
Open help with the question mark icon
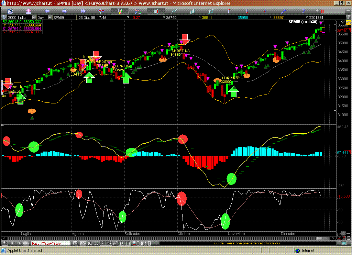coord(303,11)
